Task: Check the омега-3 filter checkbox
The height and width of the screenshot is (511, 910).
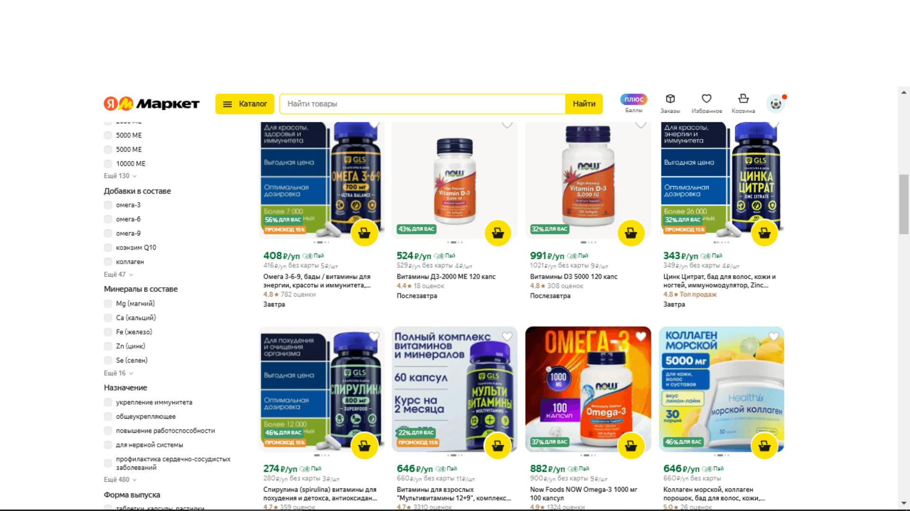Action: click(108, 205)
